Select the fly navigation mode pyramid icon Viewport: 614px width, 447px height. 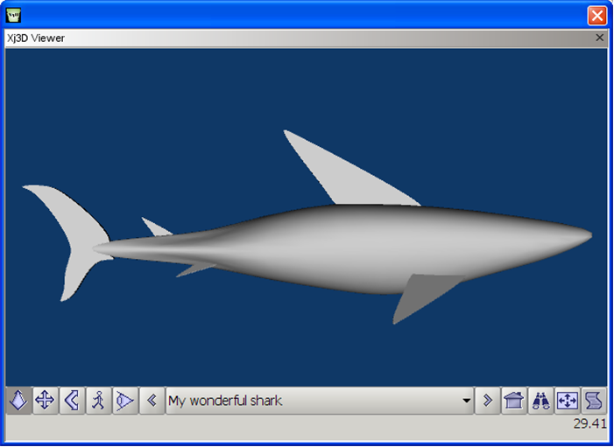click(18, 401)
